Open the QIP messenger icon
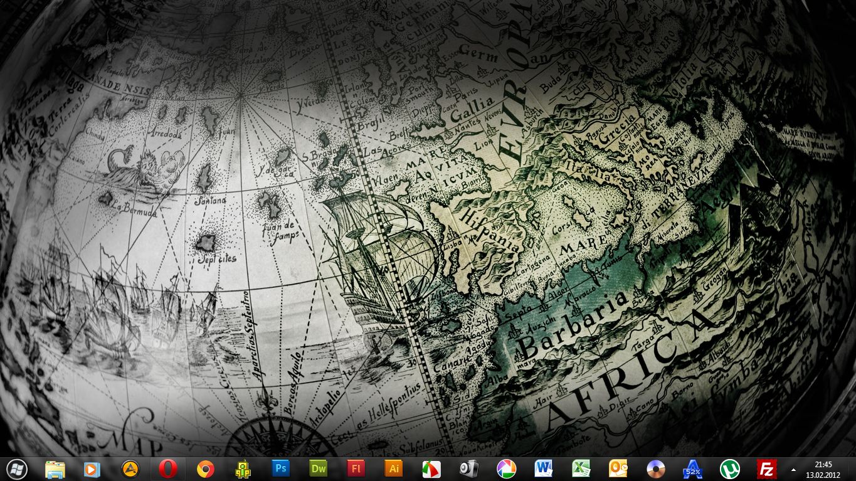The height and width of the screenshot is (481, 856). click(243, 469)
